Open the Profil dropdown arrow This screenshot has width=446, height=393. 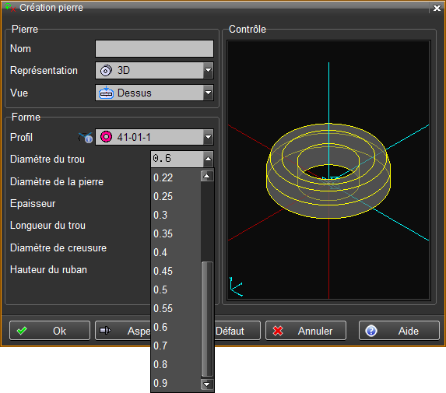[208, 137]
